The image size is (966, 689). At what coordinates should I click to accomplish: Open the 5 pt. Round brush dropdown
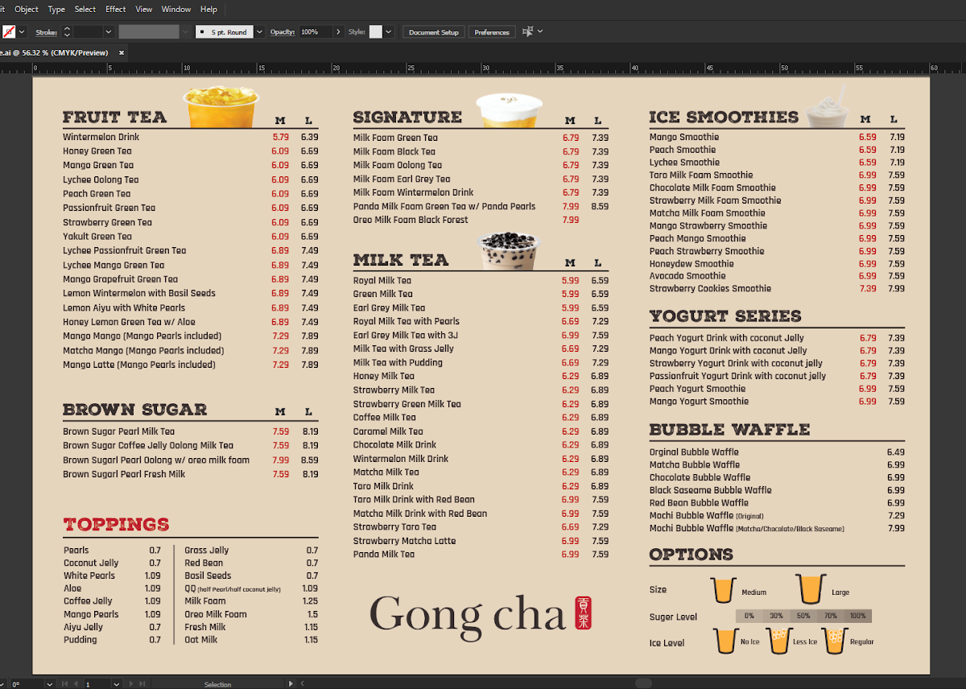[x=259, y=32]
